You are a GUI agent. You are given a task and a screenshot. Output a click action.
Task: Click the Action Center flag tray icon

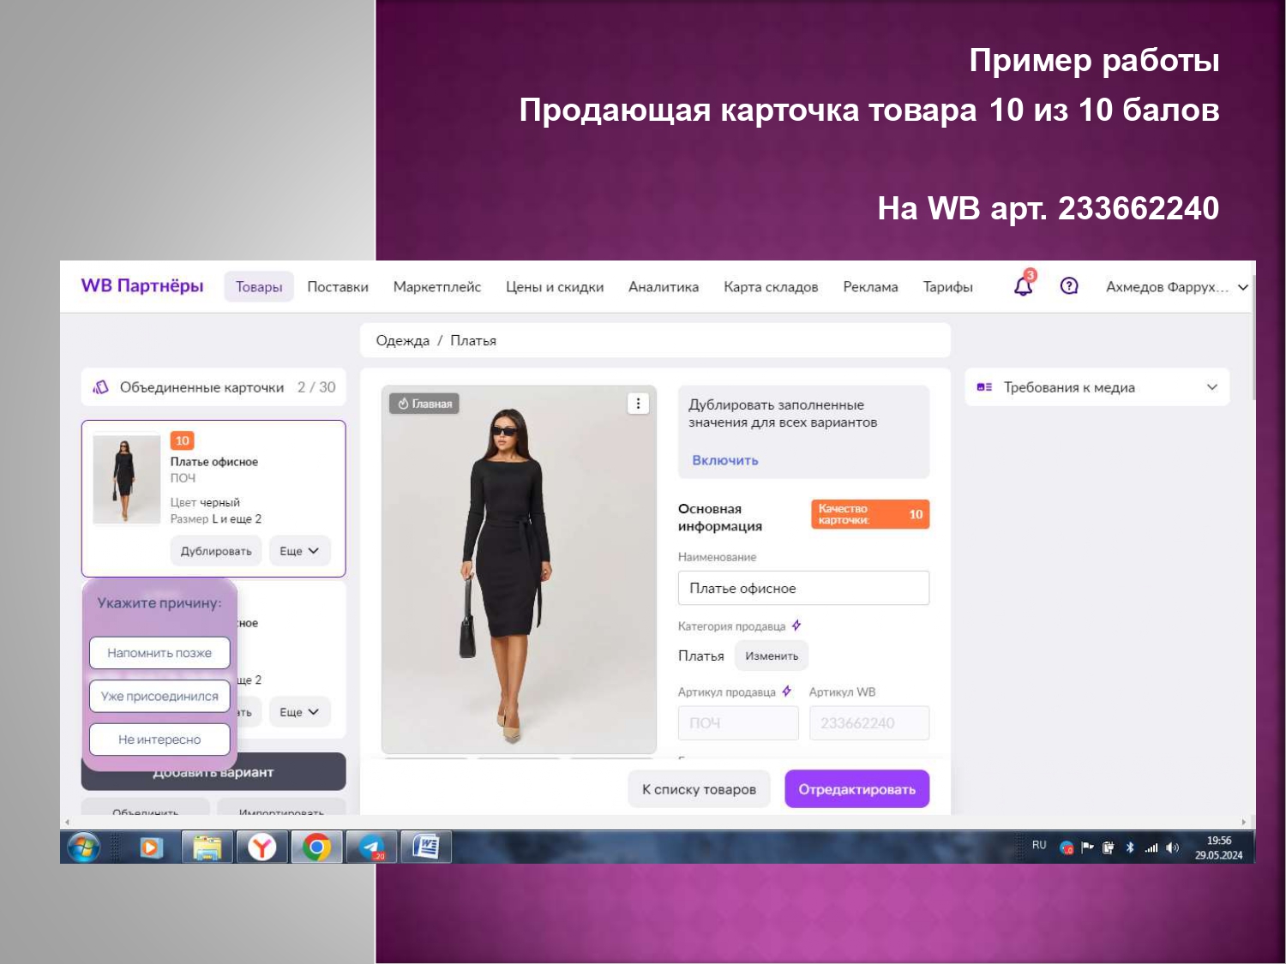tap(1087, 847)
